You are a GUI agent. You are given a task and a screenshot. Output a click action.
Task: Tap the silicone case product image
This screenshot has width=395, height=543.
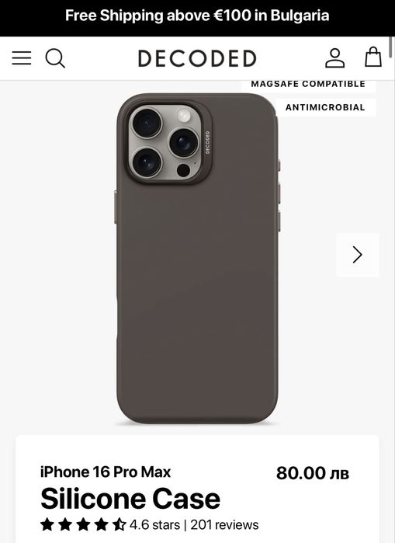tap(197, 258)
